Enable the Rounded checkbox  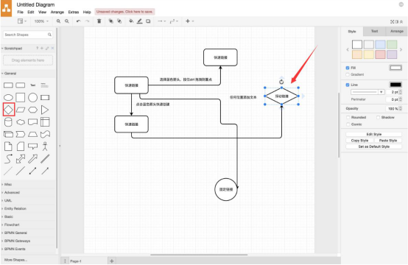click(x=348, y=117)
